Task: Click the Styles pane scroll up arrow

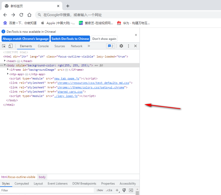Action: click(x=137, y=189)
